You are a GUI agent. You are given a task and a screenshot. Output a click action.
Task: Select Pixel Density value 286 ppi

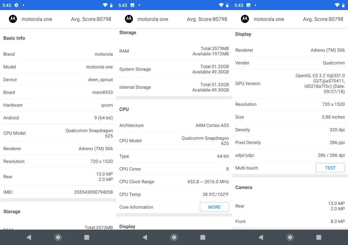pyautogui.click(x=337, y=143)
